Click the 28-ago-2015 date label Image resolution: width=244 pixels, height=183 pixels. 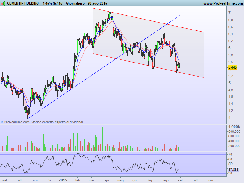(x=97, y=3)
